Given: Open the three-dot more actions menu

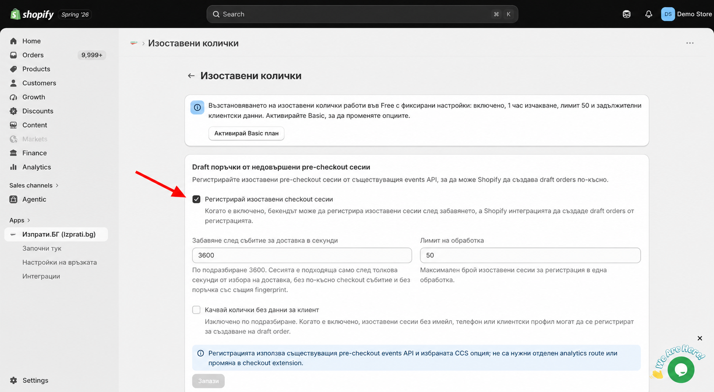Looking at the screenshot, I should [x=690, y=43].
